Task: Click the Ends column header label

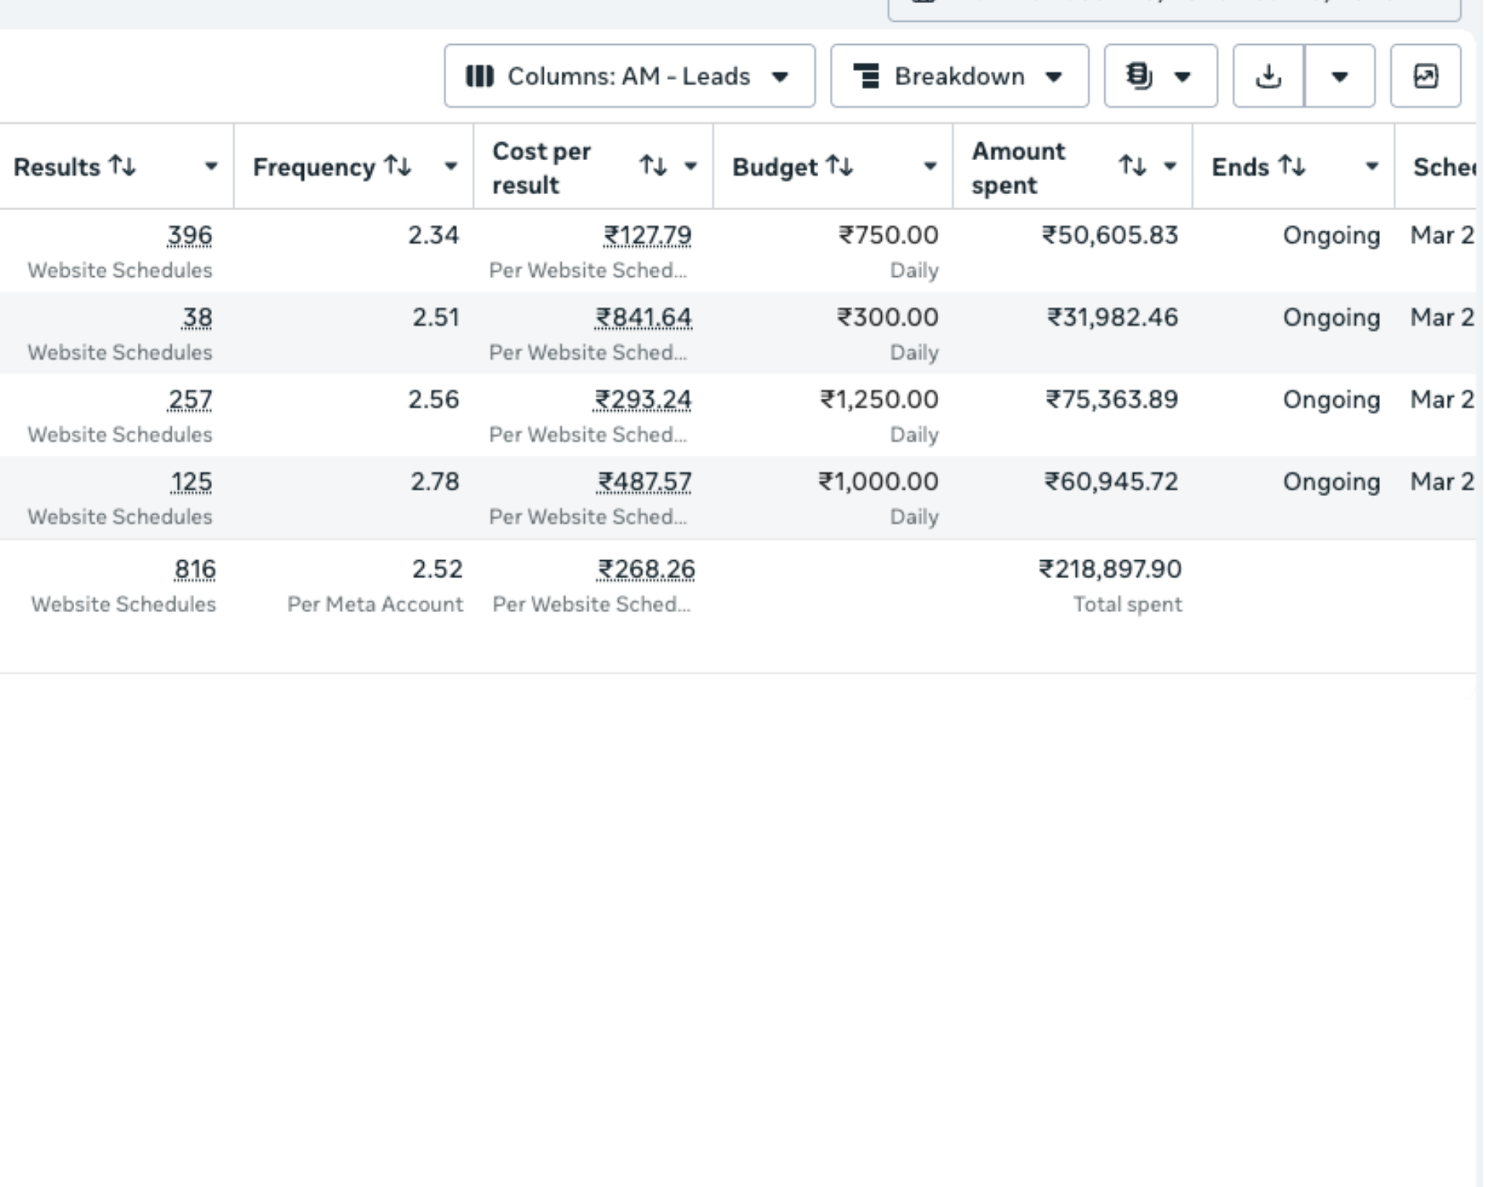Action: (1241, 167)
